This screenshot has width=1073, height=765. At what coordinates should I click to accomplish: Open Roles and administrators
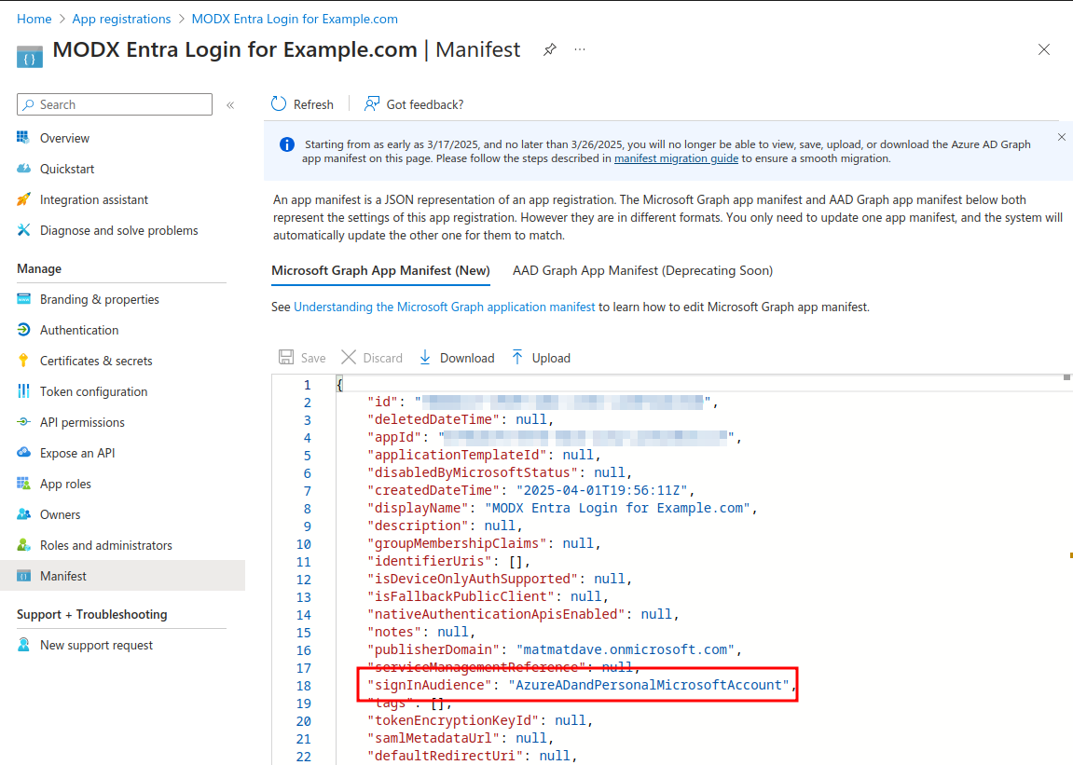click(106, 546)
